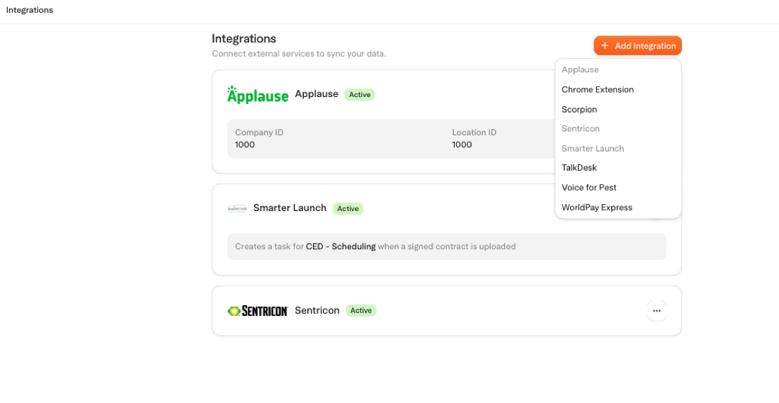Click the plus icon in Add Integration
The height and width of the screenshot is (403, 779).
(x=605, y=46)
